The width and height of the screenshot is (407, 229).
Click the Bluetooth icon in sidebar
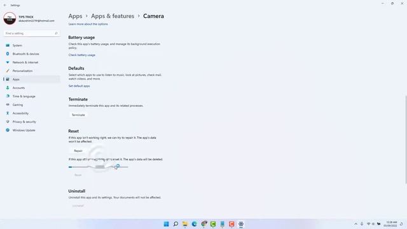pos(8,54)
